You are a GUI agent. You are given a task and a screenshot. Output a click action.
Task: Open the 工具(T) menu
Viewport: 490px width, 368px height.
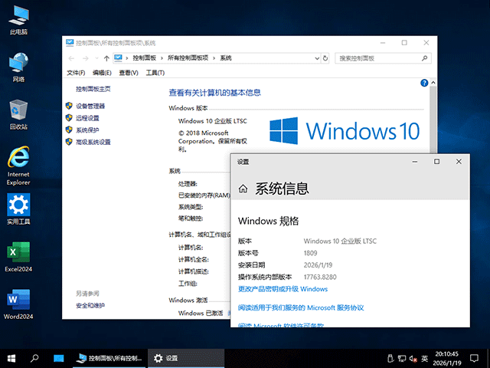[155, 73]
